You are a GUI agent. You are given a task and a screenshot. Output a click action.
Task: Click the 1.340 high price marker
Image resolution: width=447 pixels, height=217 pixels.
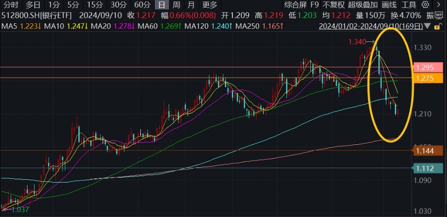pos(356,42)
